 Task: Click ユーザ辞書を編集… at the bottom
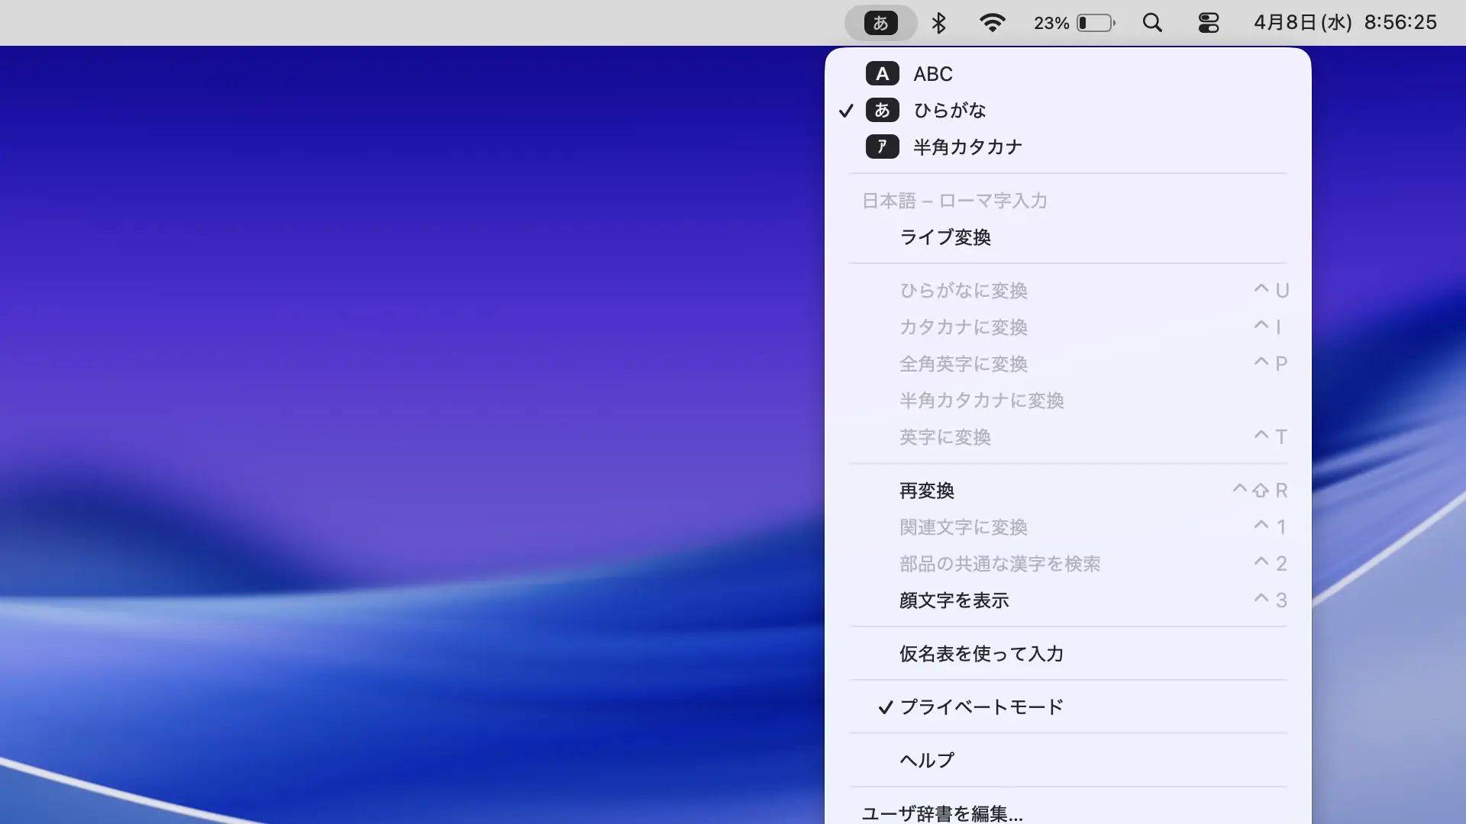942,813
